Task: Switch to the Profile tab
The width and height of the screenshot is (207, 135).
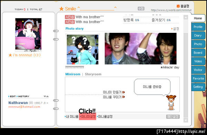Action: [x=198, y=27]
